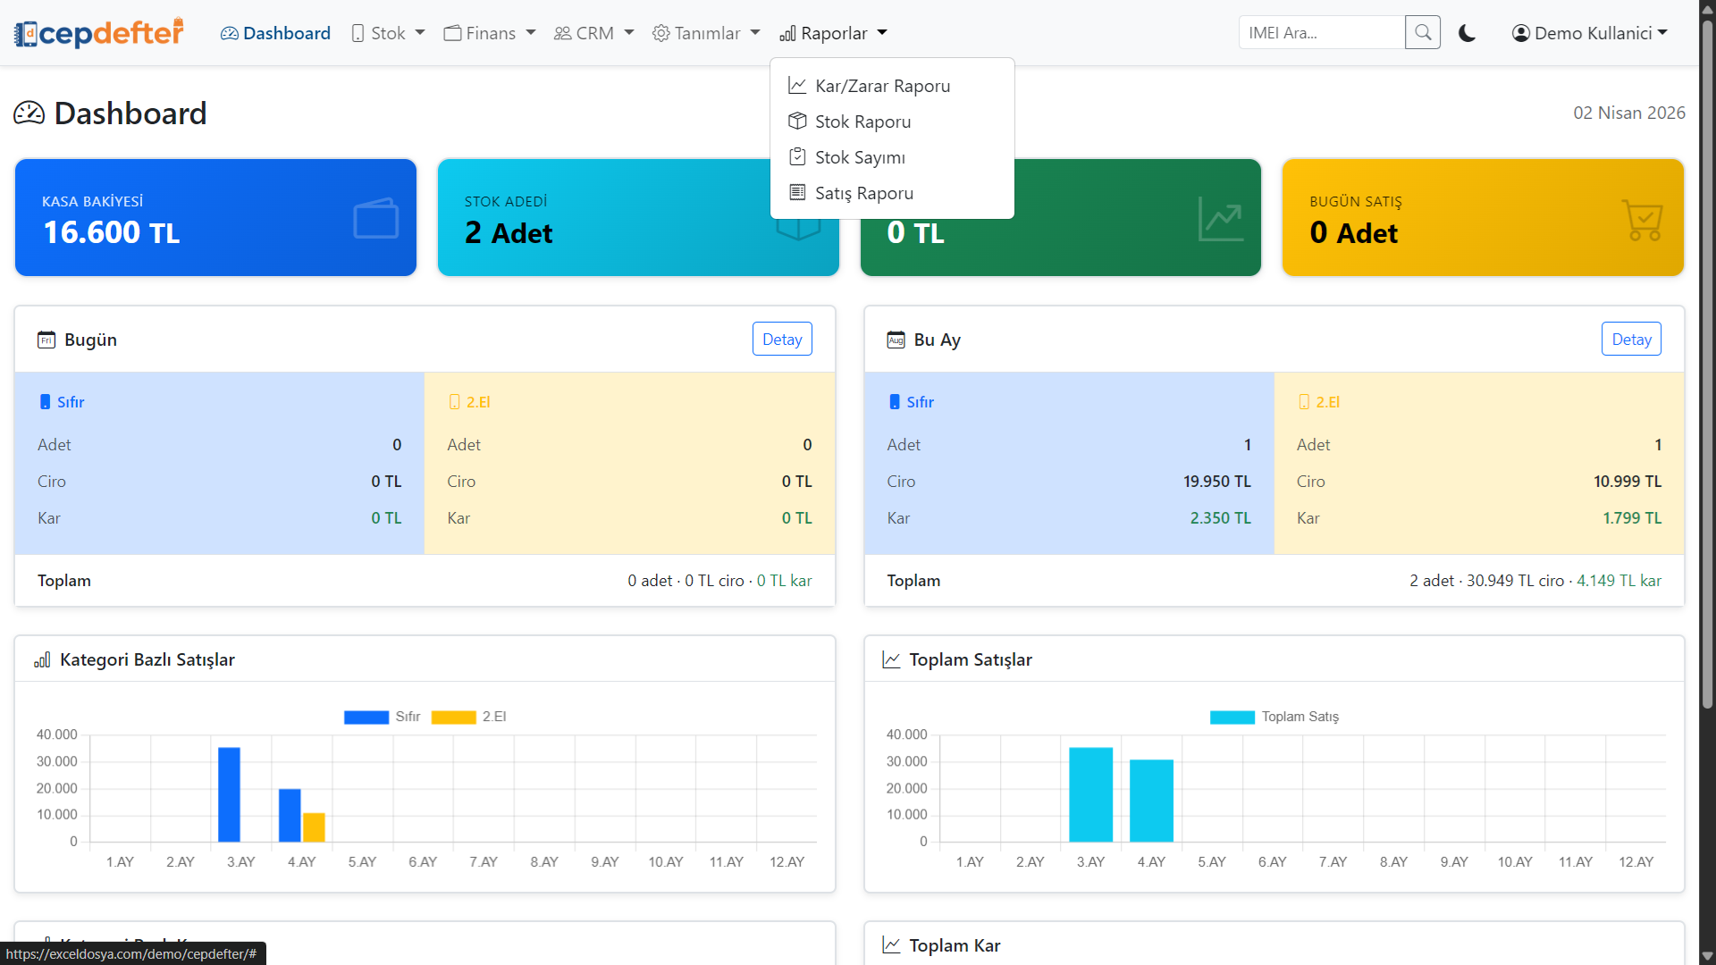Click the shopping cart icon in Bugün Satış card
The height and width of the screenshot is (965, 1716).
(x=1642, y=219)
